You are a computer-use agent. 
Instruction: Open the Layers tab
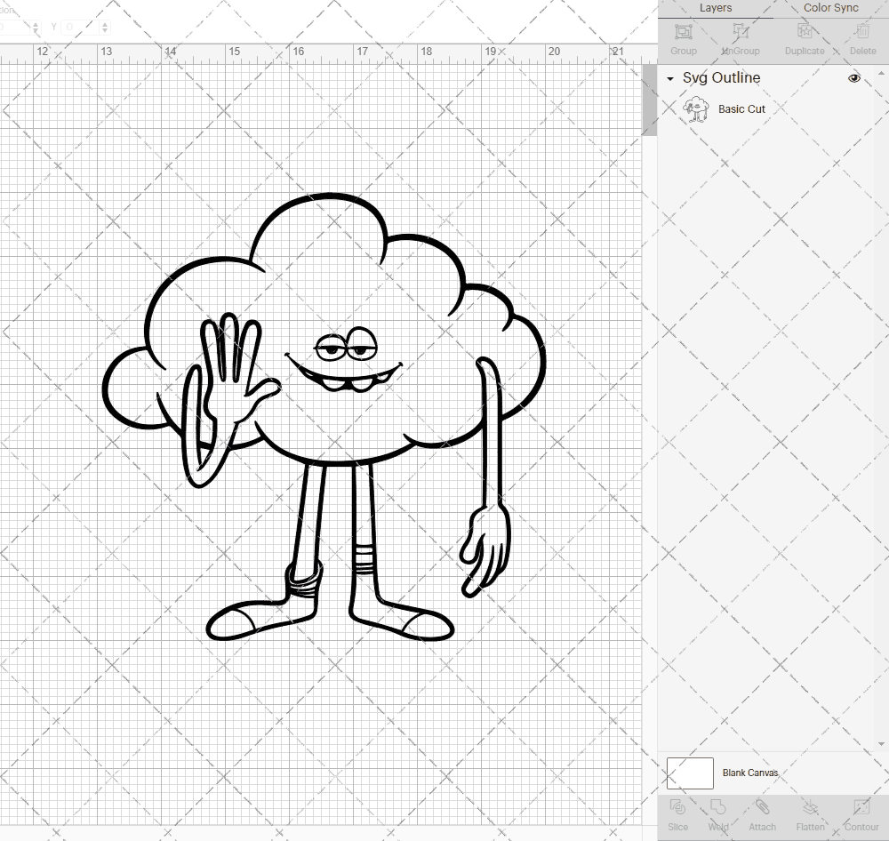tap(715, 8)
